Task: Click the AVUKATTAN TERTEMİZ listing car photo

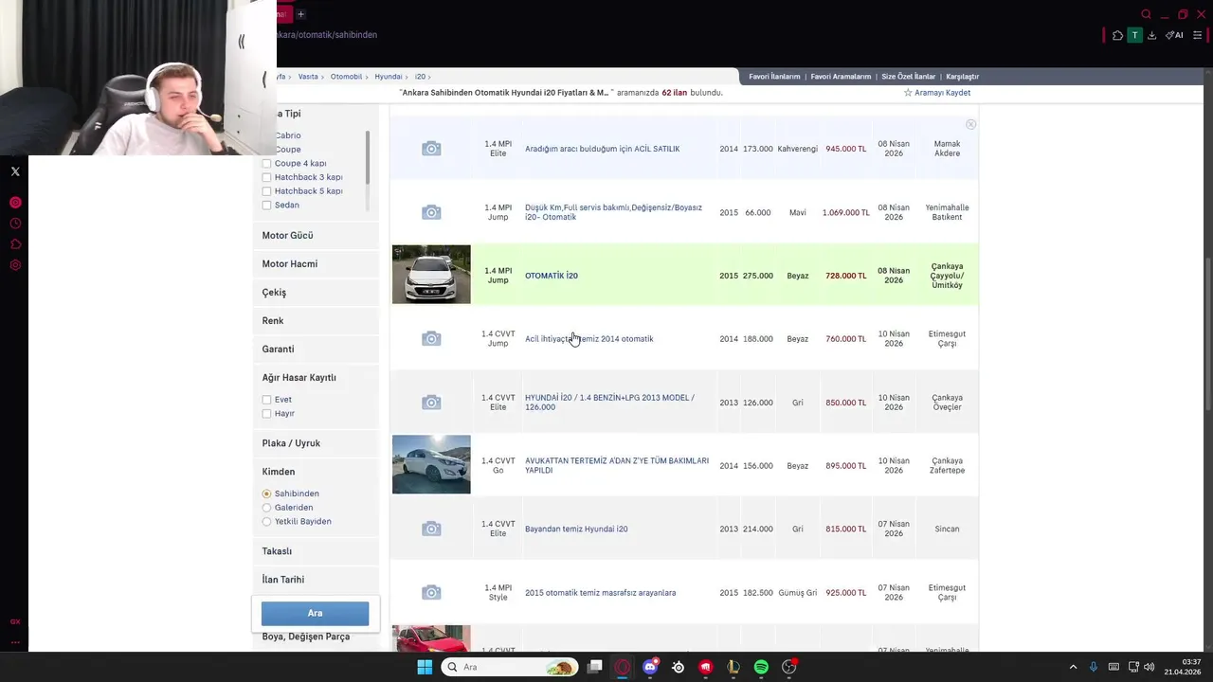Action: pyautogui.click(x=431, y=464)
